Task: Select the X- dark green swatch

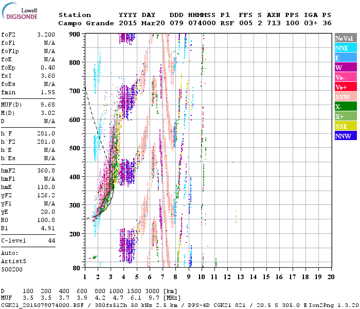Action: tap(346, 107)
